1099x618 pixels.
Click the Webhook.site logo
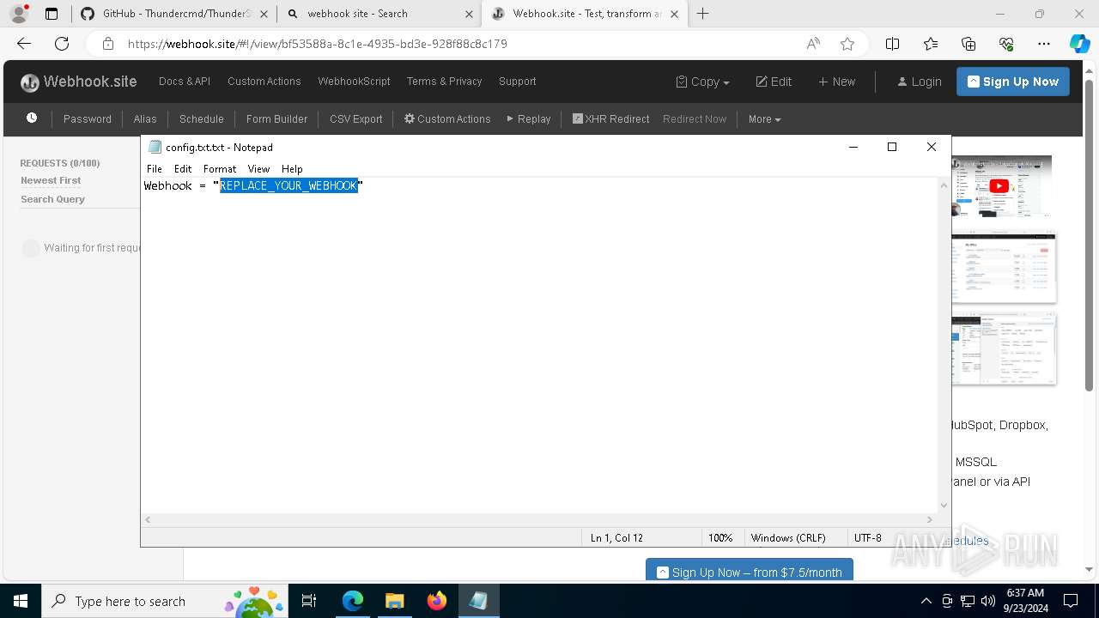(x=79, y=82)
